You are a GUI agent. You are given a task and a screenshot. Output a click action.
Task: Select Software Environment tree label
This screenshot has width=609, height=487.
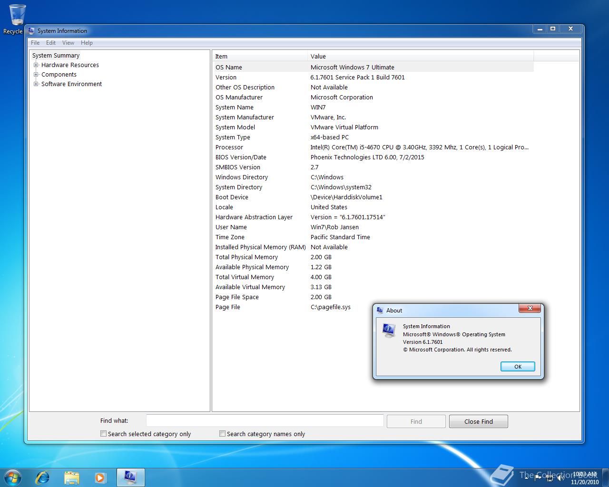[71, 84]
